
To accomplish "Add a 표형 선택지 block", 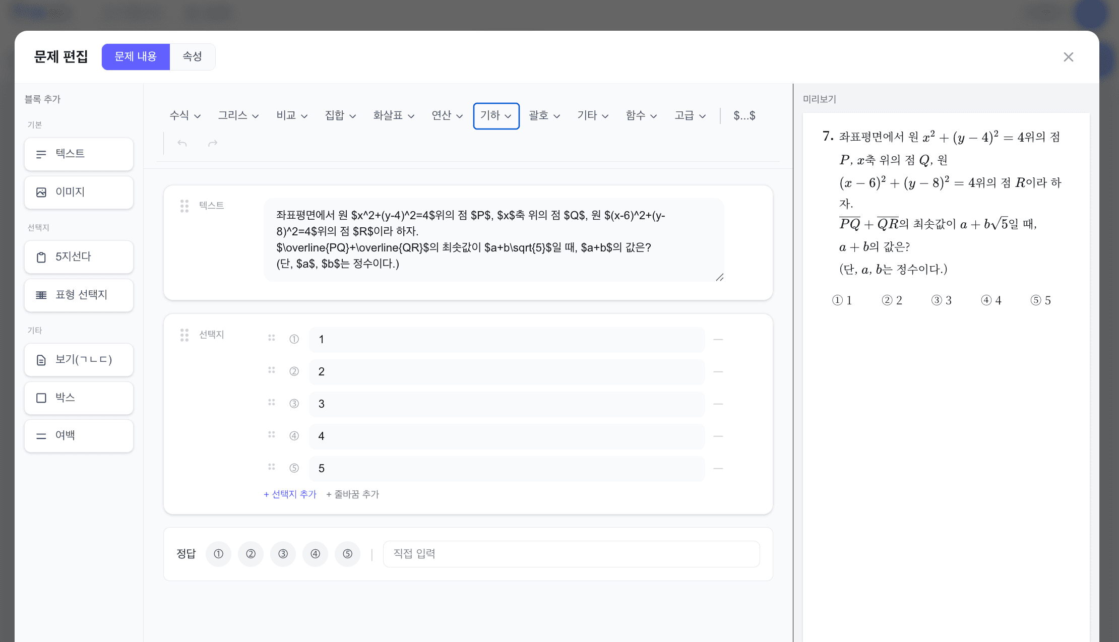I will (x=79, y=295).
